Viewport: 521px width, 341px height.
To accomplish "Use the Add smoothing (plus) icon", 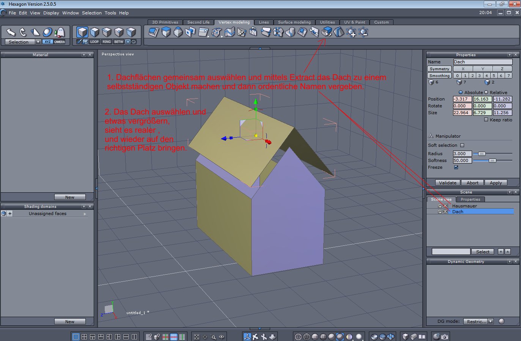I will pos(351,32).
